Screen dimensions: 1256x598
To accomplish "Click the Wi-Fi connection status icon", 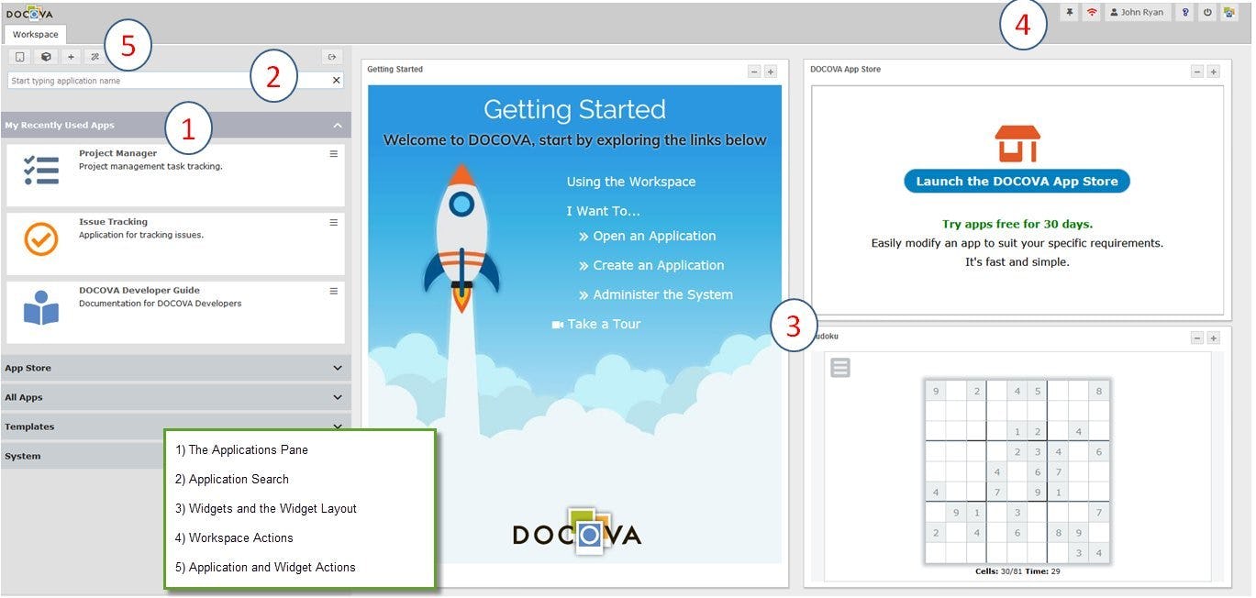I will [1091, 12].
